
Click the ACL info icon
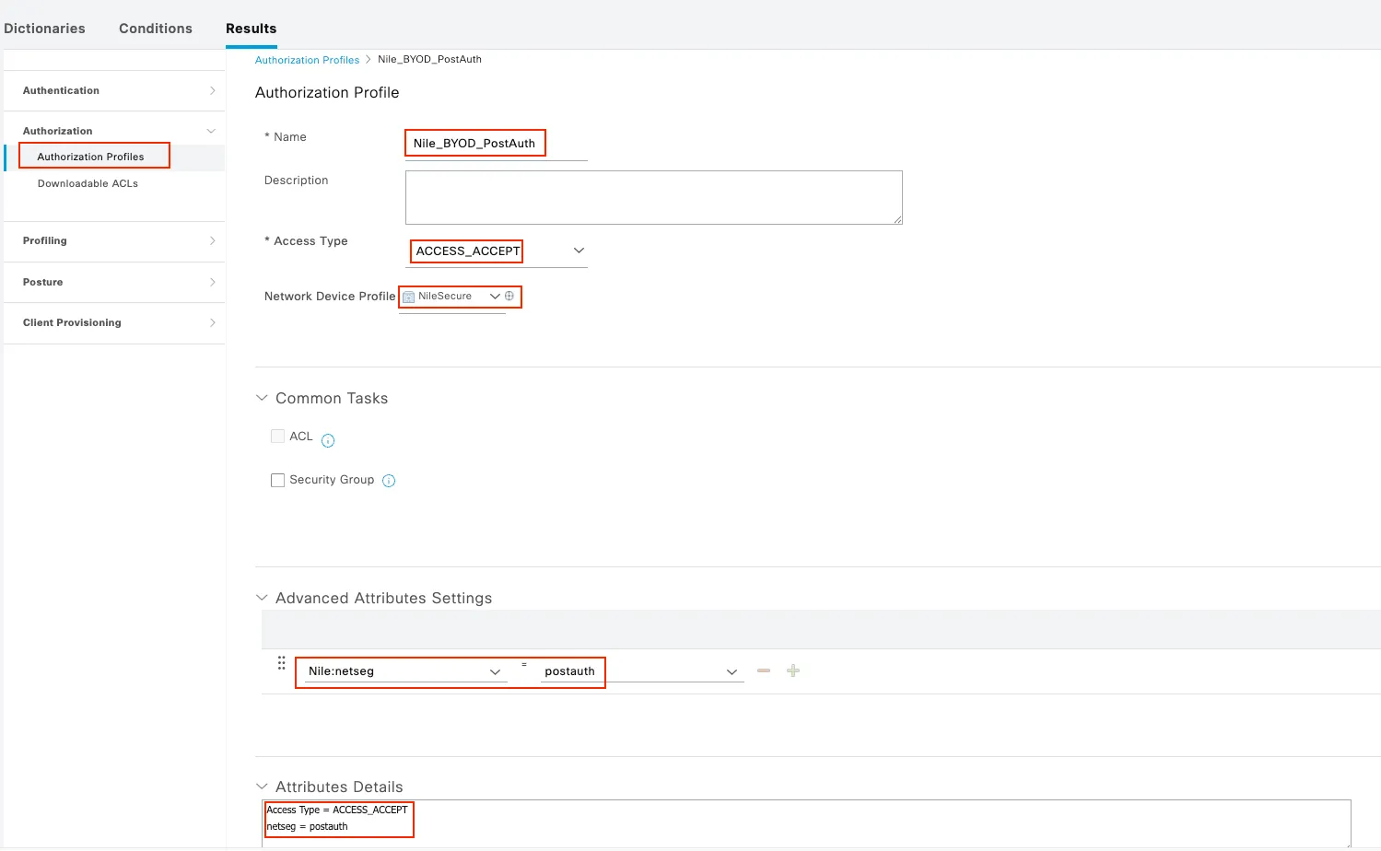point(328,440)
